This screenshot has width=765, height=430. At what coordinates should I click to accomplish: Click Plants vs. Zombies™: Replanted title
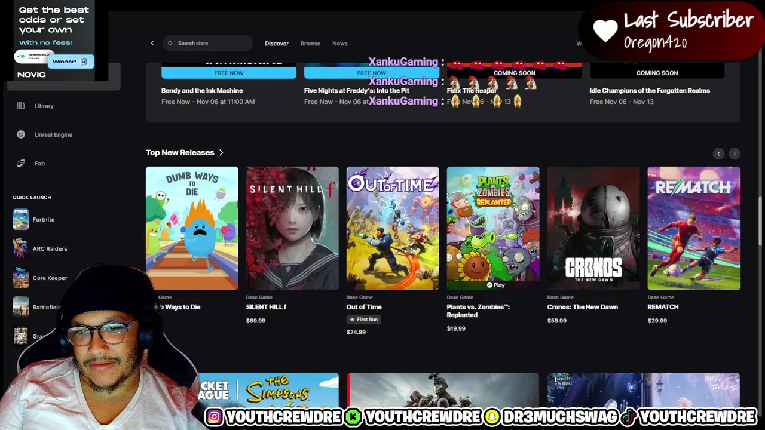point(478,311)
